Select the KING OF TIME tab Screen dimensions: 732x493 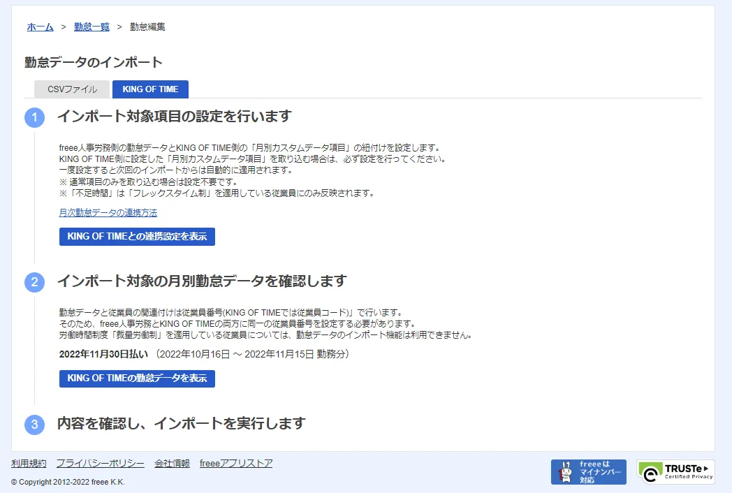[150, 89]
